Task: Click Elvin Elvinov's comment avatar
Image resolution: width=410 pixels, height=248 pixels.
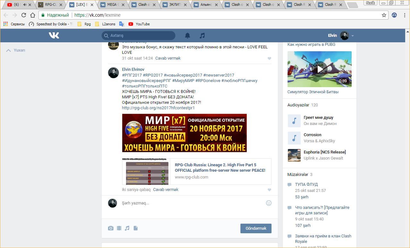Action: (x=113, y=73)
